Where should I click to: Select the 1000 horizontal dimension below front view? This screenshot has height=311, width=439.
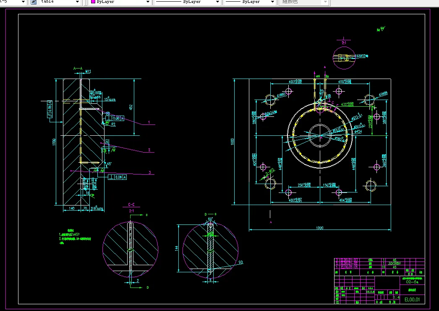[320, 228]
